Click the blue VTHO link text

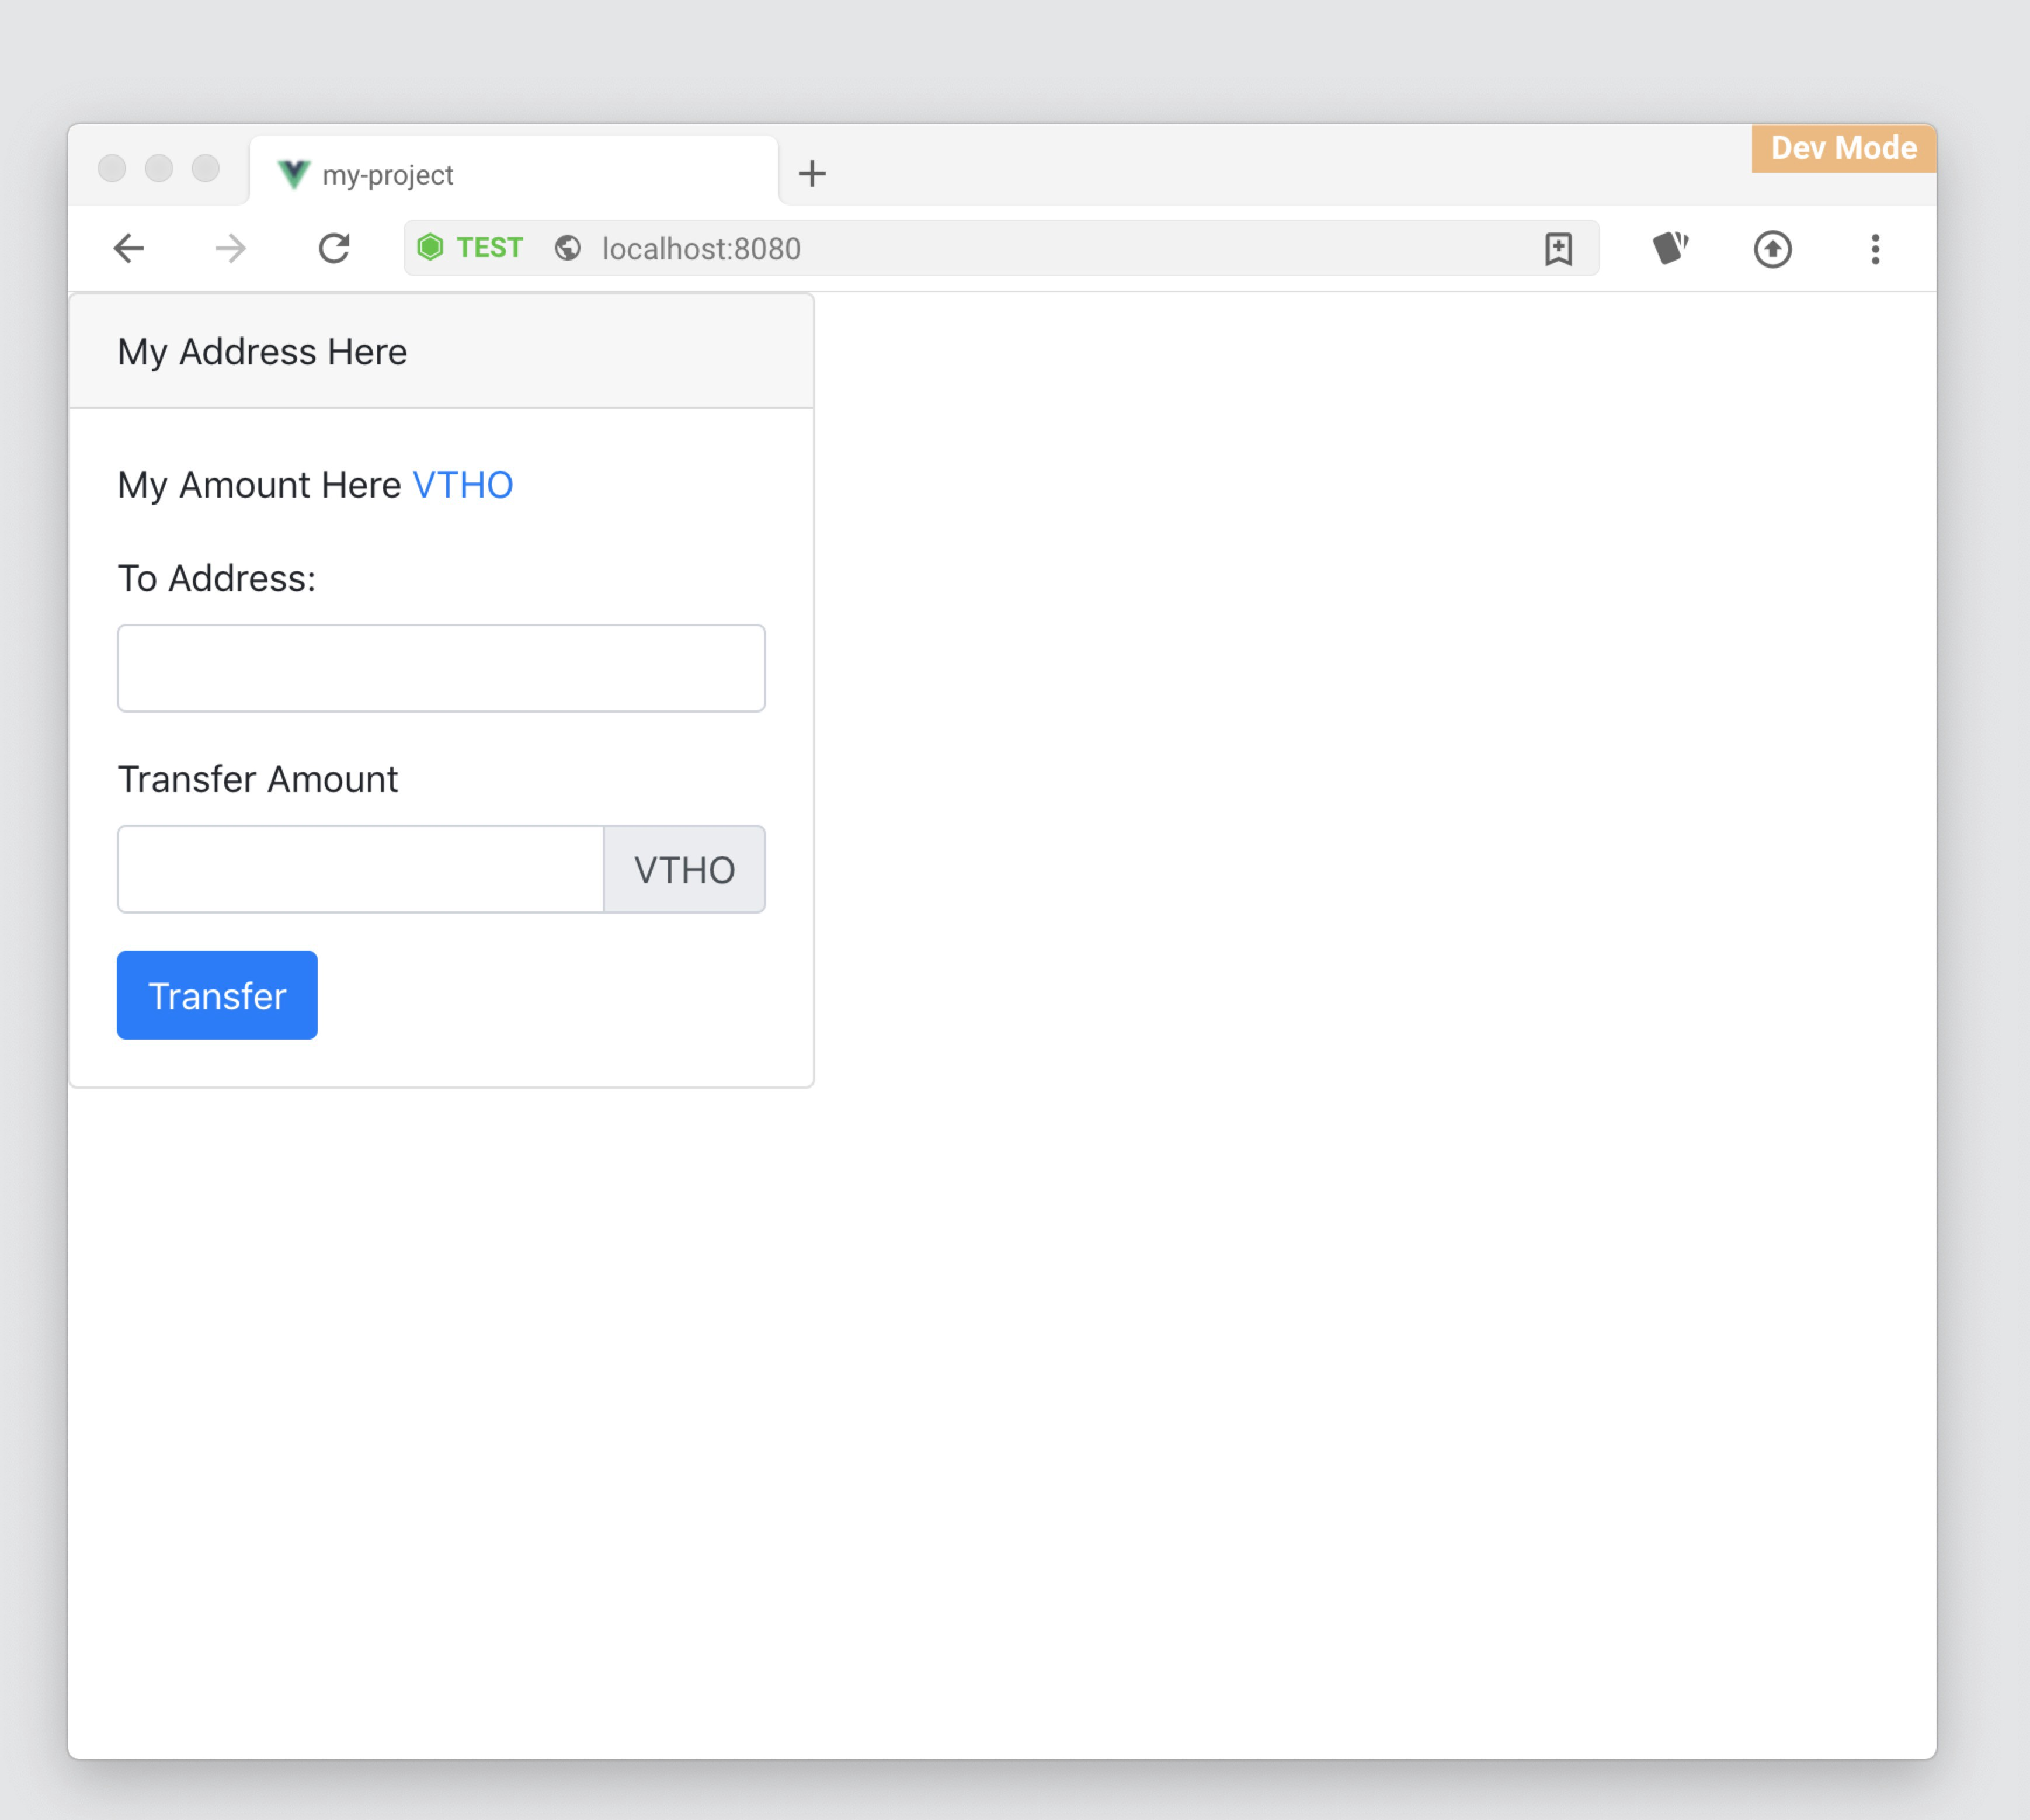(x=462, y=485)
